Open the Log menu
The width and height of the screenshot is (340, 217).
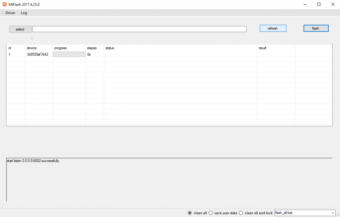(x=24, y=13)
